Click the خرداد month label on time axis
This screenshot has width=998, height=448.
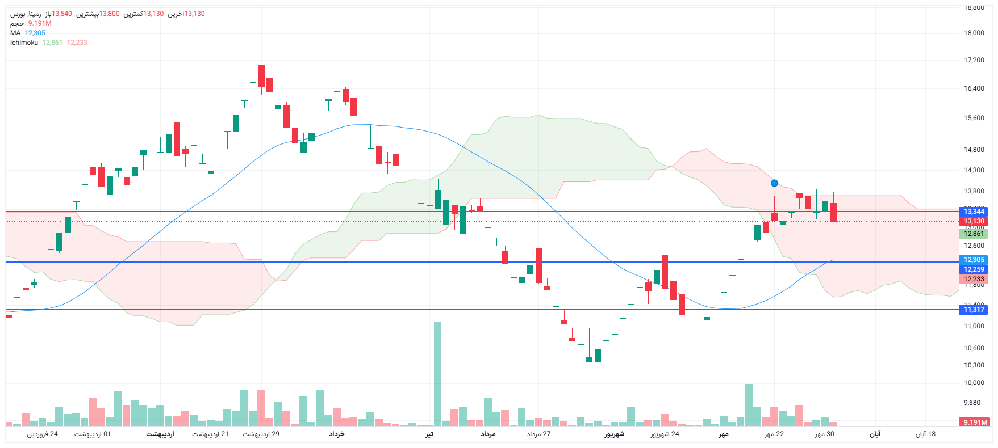point(337,434)
